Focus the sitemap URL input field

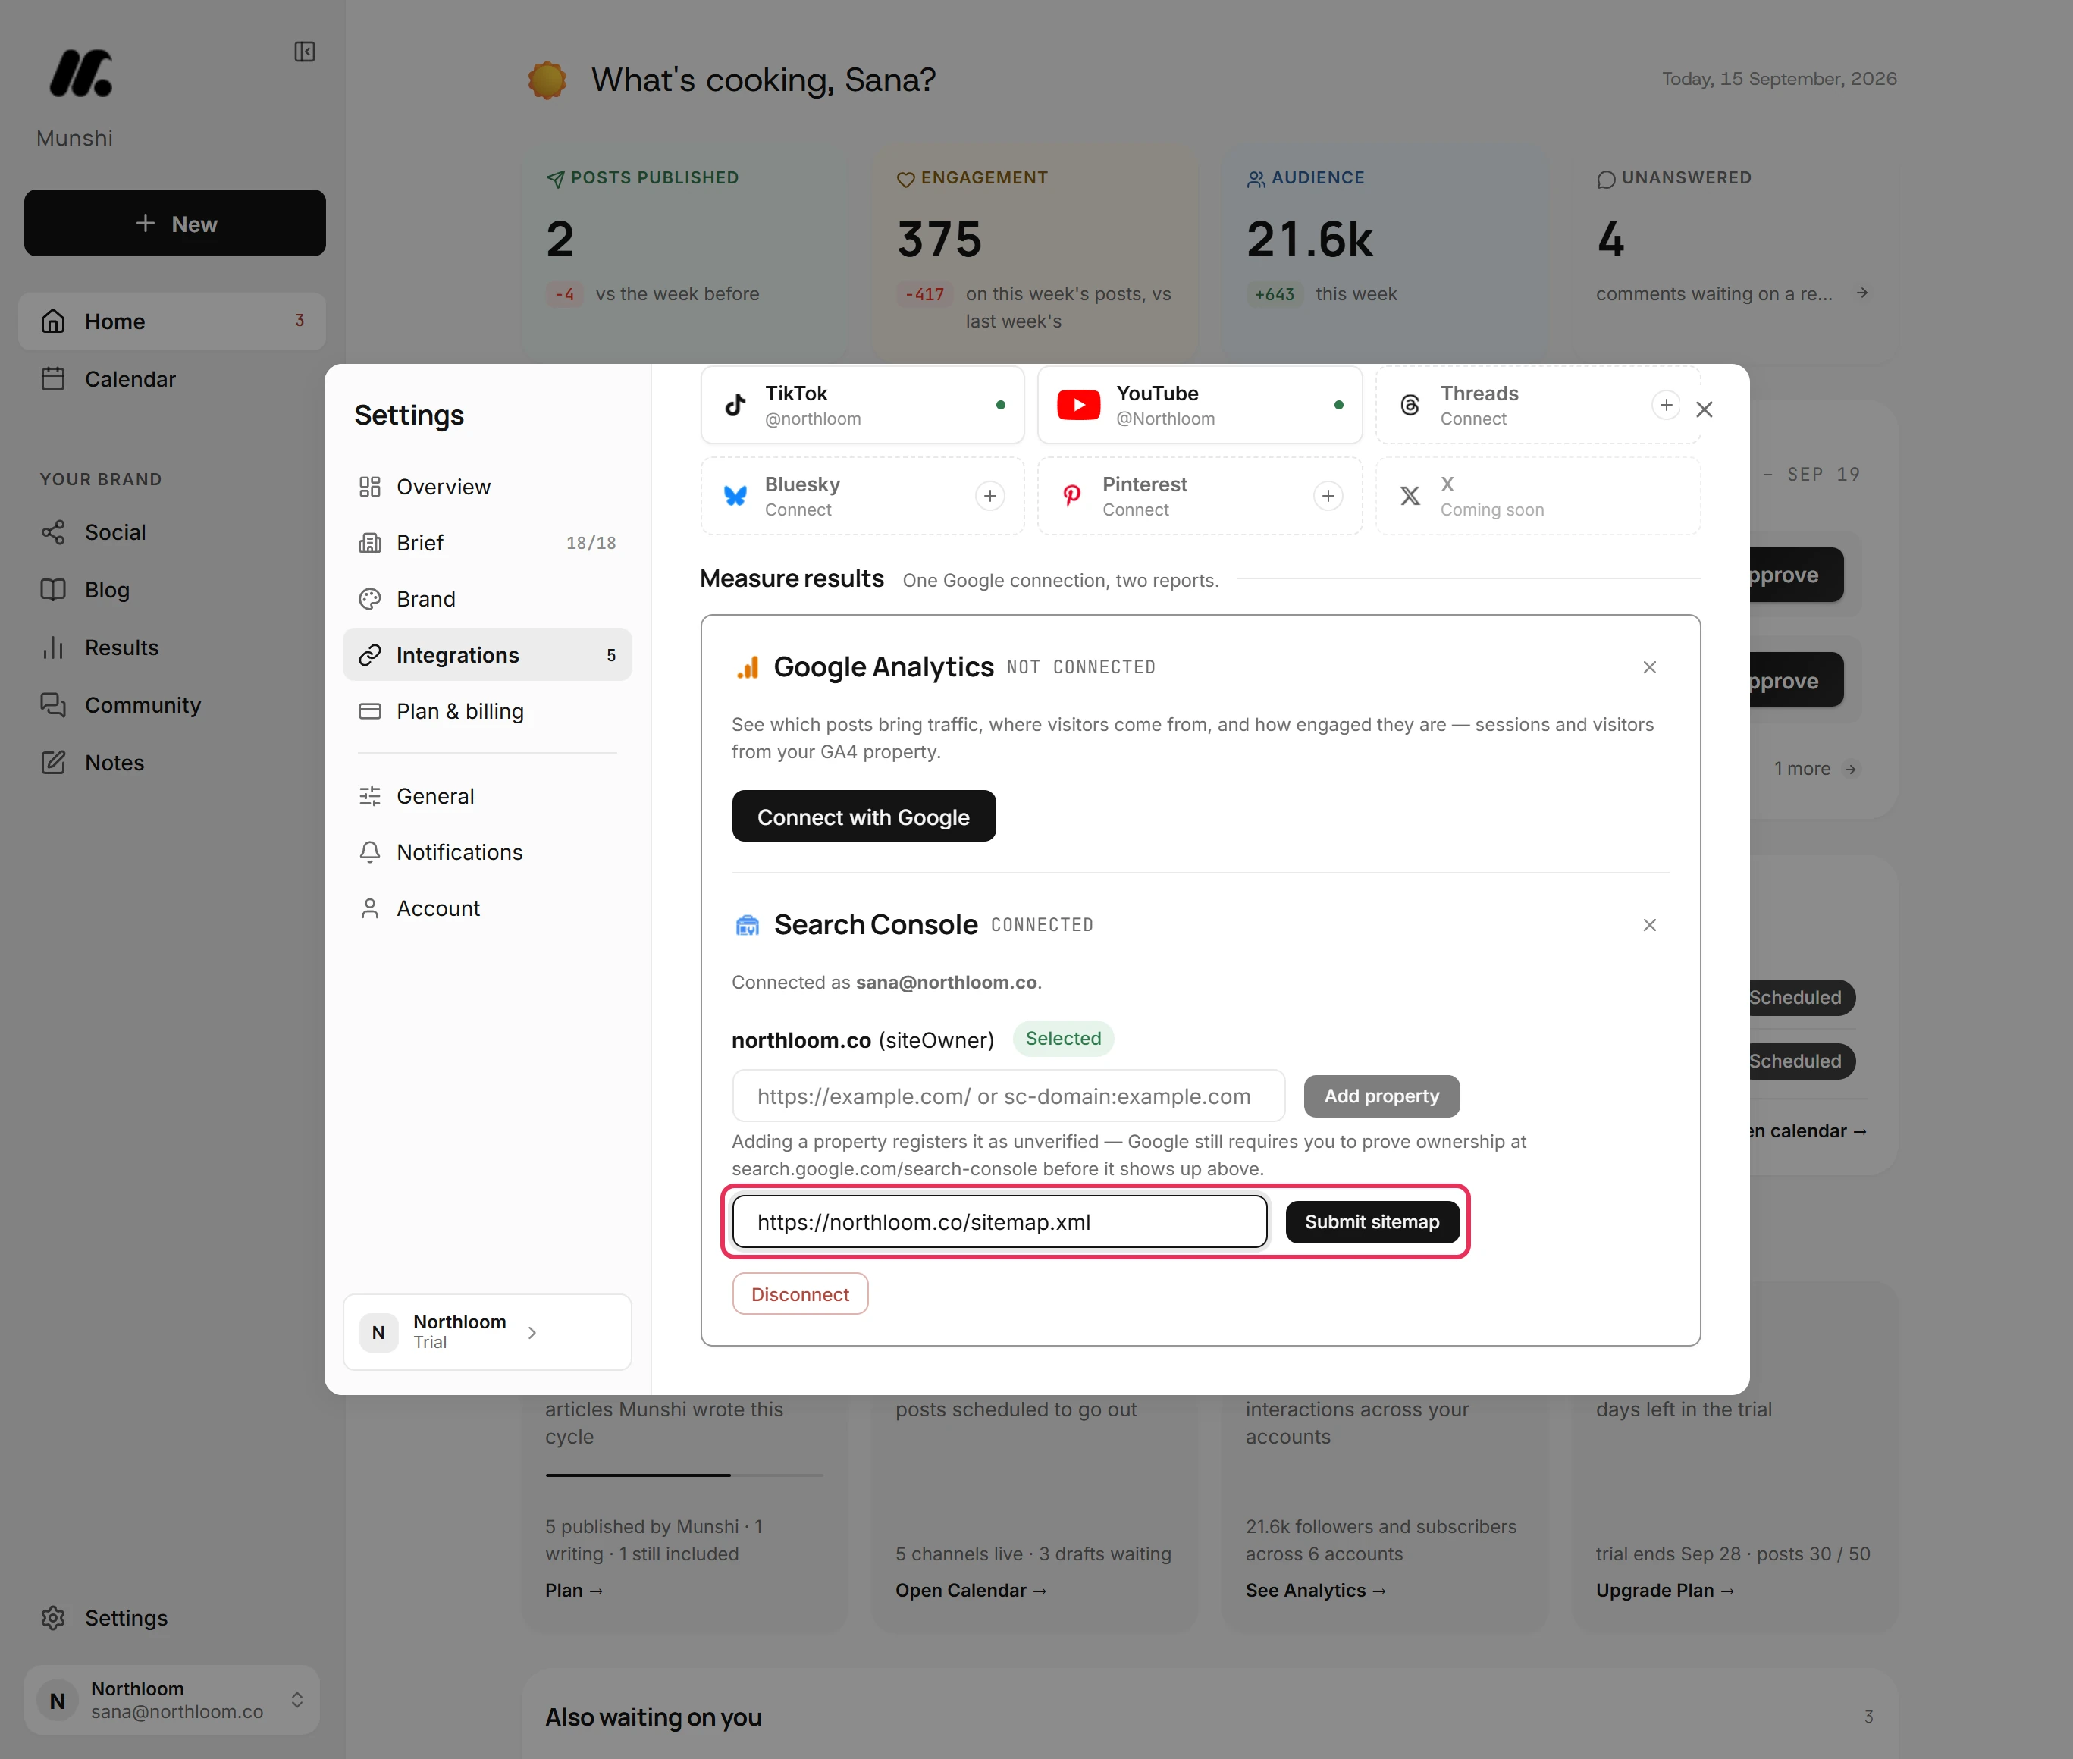tap(1000, 1221)
